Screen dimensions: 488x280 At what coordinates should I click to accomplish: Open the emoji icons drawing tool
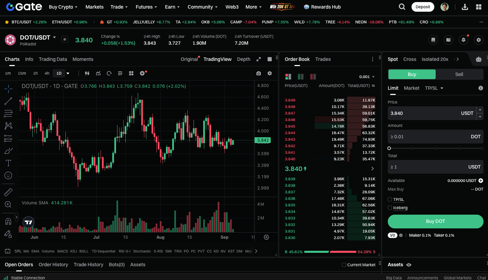[8, 175]
